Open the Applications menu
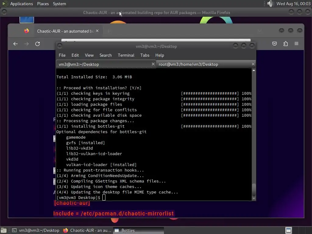This screenshot has height=234, width=312. [x=22, y=4]
